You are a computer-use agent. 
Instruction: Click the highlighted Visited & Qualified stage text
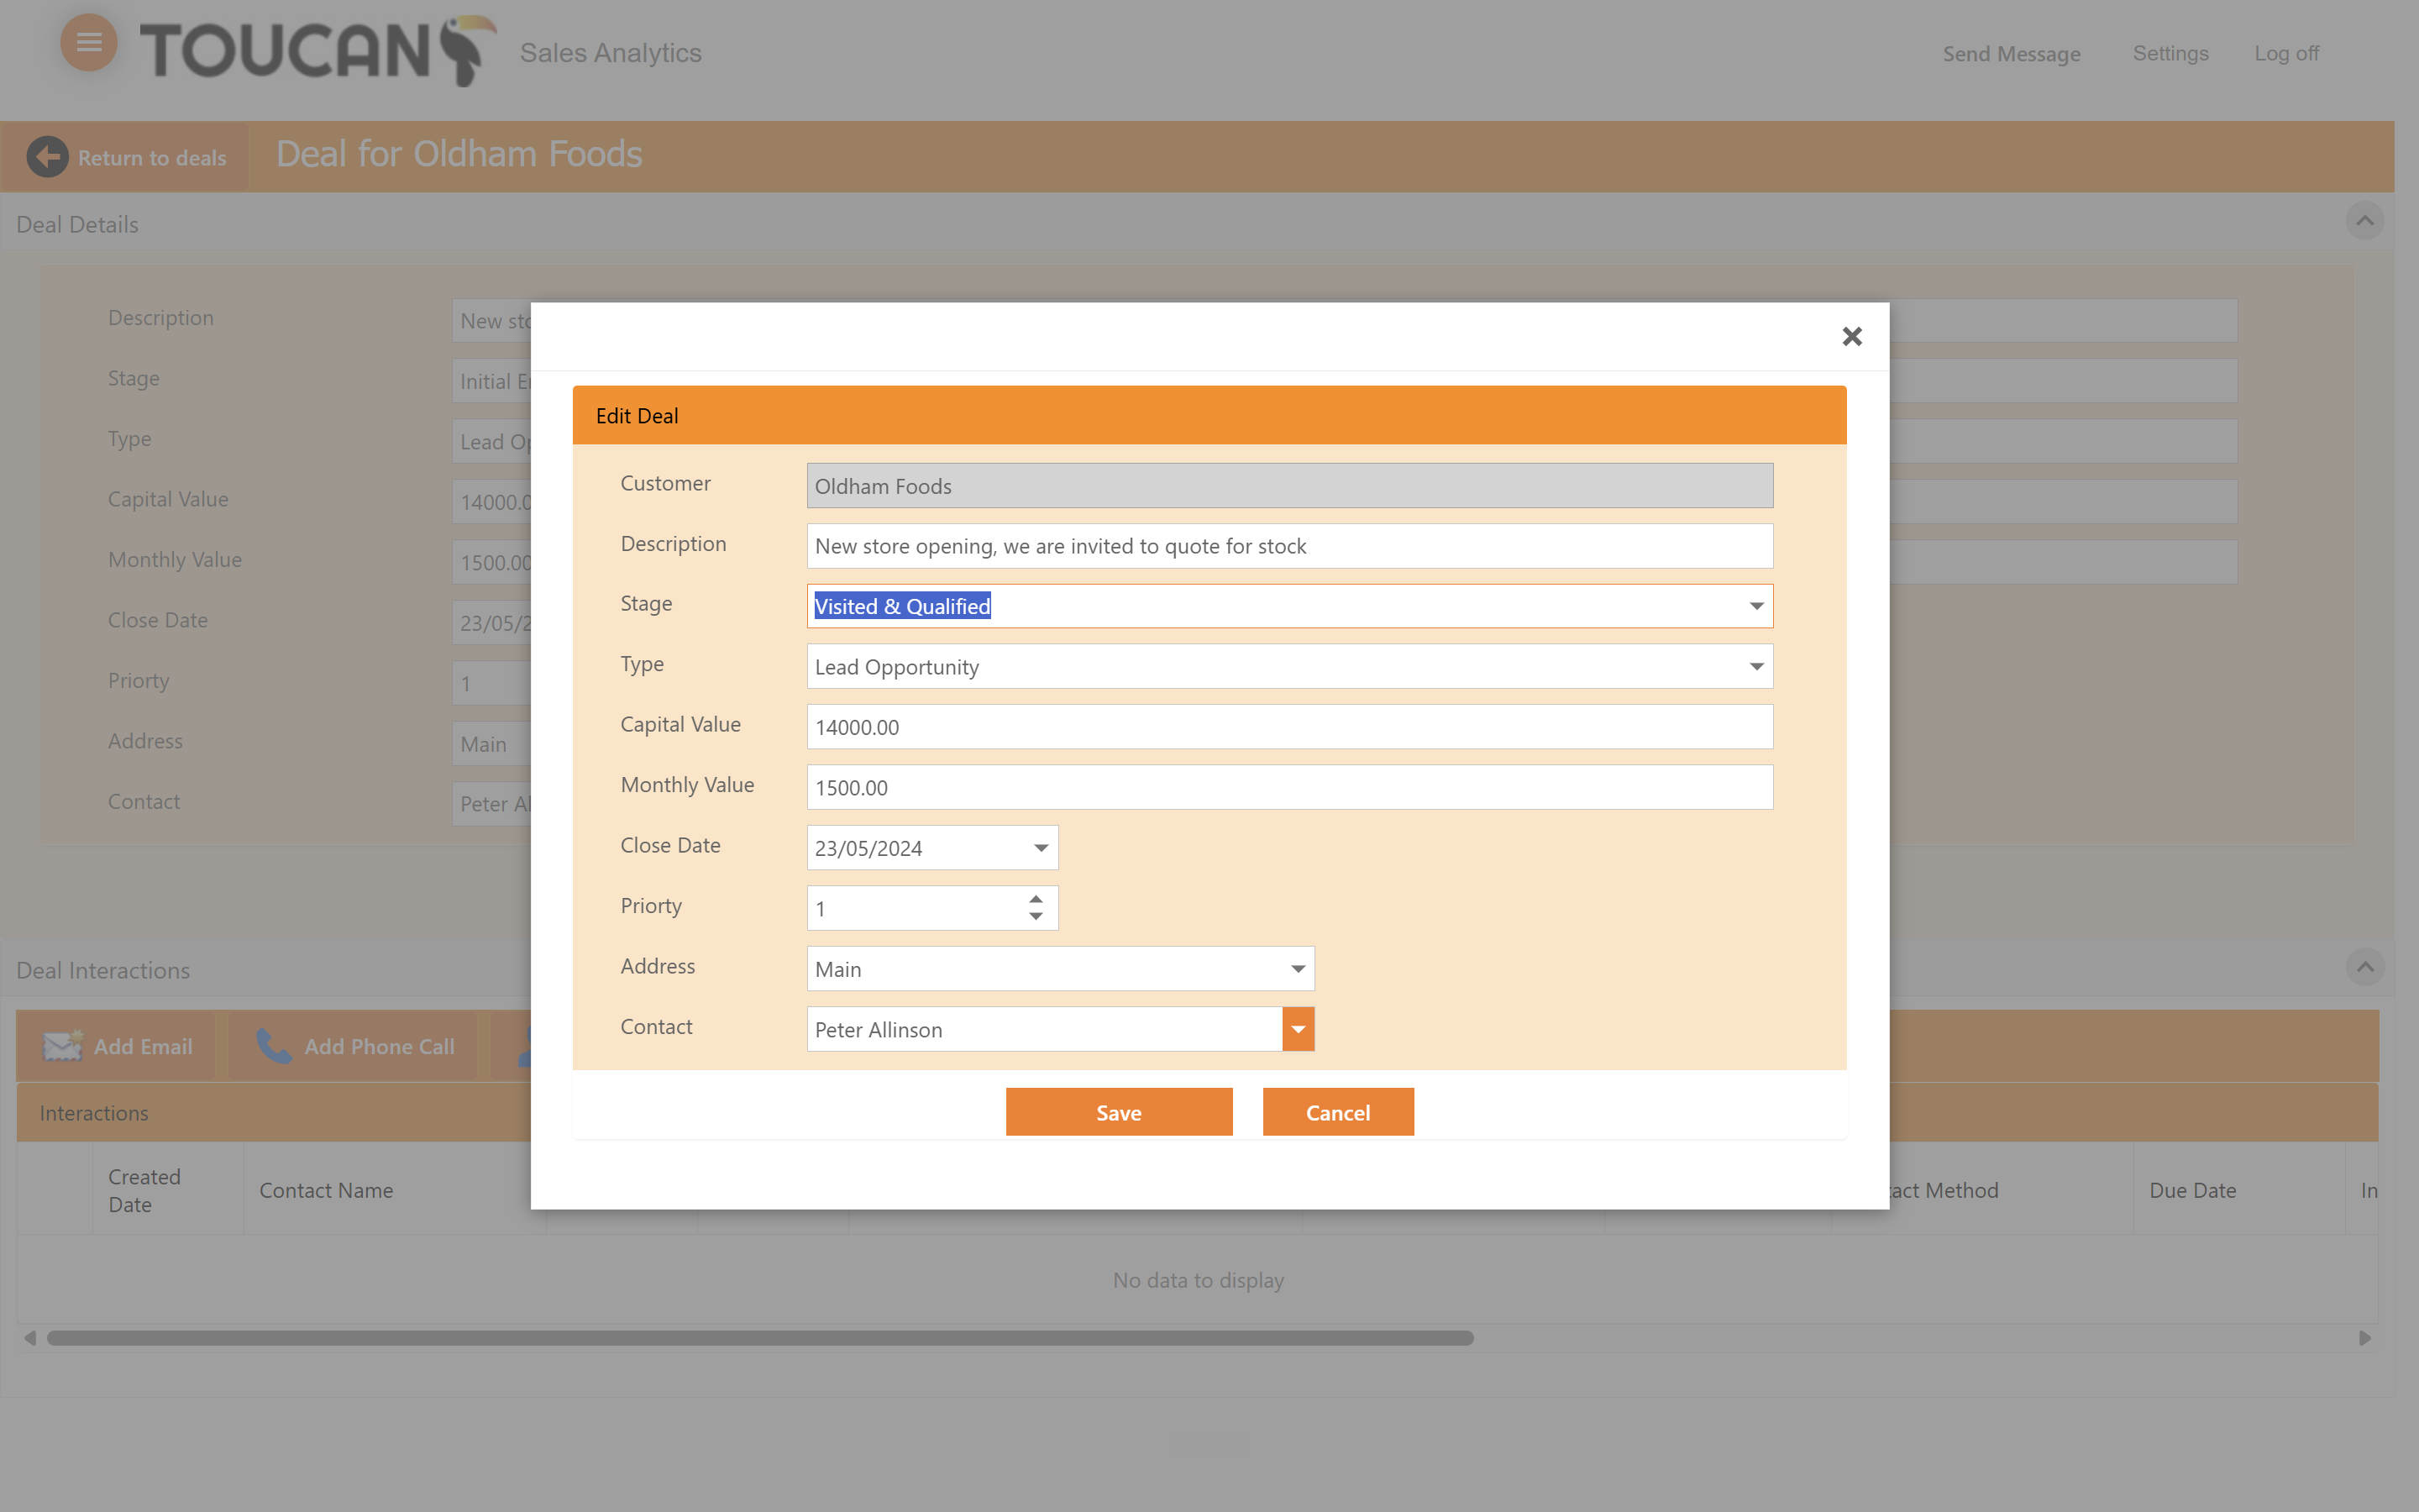coord(901,606)
